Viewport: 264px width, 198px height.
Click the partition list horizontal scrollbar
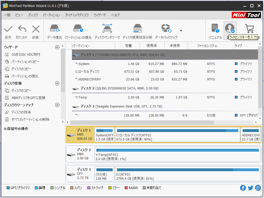pyautogui.click(x=142, y=122)
